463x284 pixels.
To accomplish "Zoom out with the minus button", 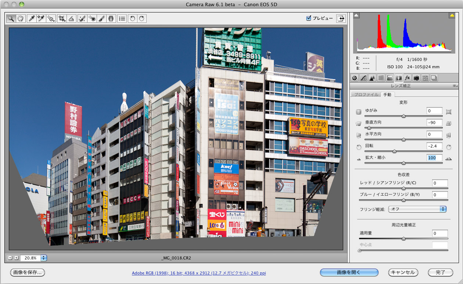I will [x=10, y=258].
